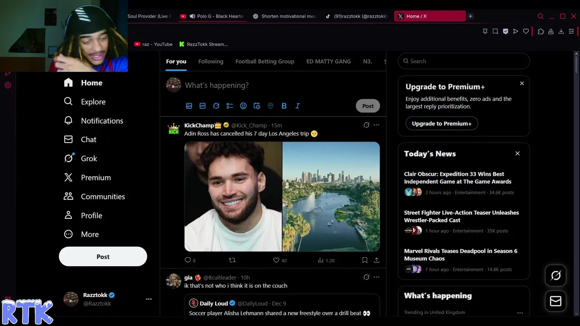Schedule the post with the calendar icon

coord(257,106)
